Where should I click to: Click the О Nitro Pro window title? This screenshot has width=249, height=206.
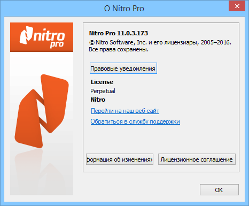pyautogui.click(x=124, y=9)
